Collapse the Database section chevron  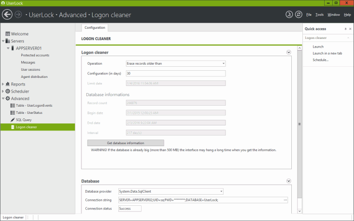click(x=289, y=181)
